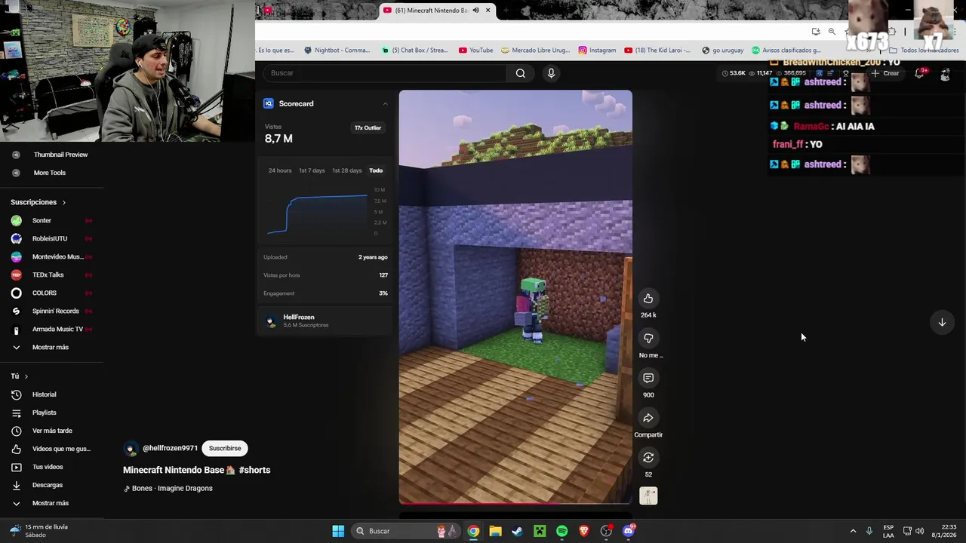The width and height of the screenshot is (966, 543).
Task: Open the Minecraft launcher taskbar icon
Action: (x=540, y=531)
